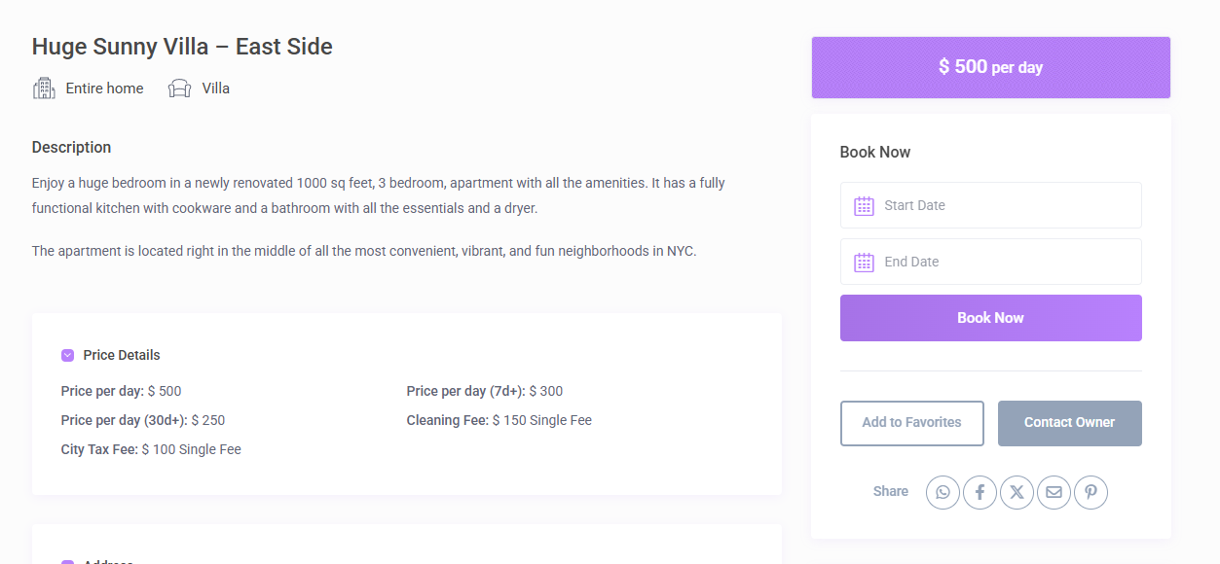Share listing via WhatsApp icon
The height and width of the screenshot is (564, 1220).
[x=943, y=492]
